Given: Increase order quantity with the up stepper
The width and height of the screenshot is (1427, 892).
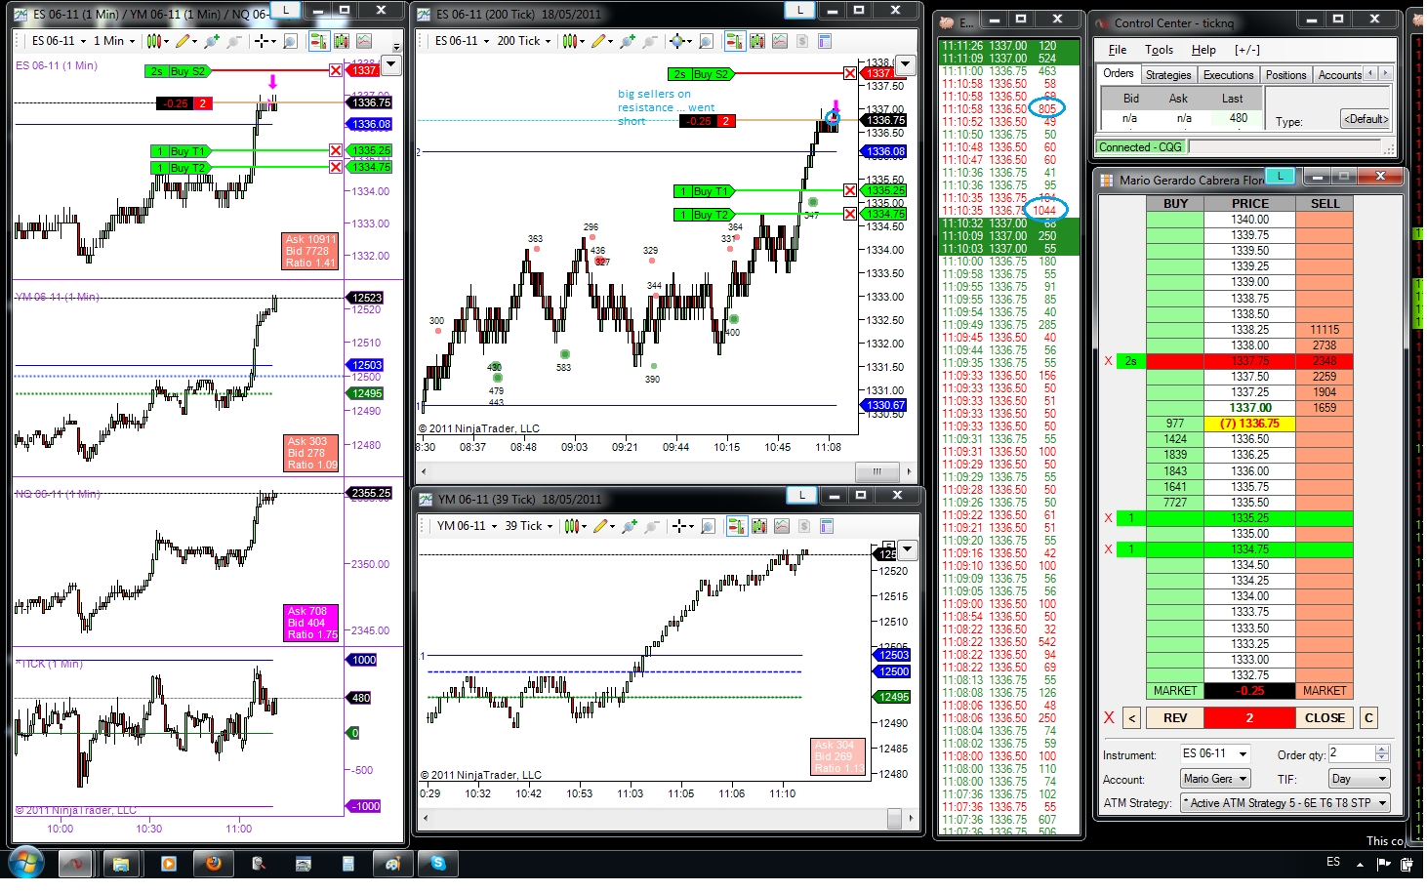Looking at the screenshot, I should point(1382,750).
